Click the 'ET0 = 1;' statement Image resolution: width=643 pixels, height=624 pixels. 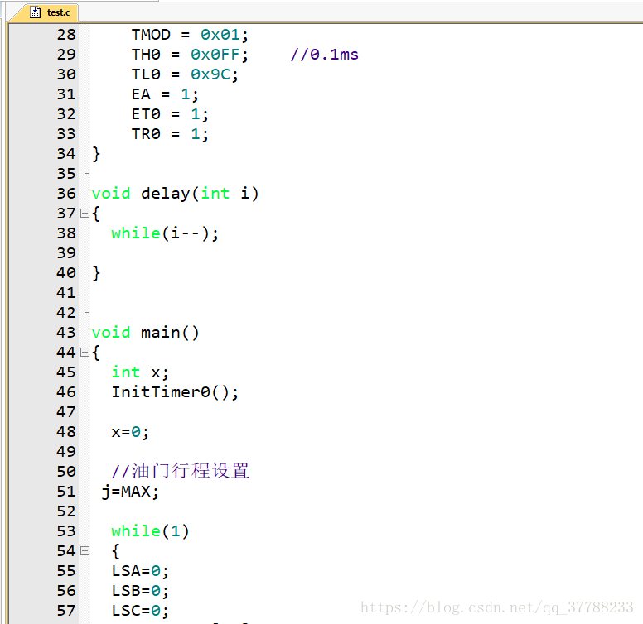pyautogui.click(x=170, y=114)
